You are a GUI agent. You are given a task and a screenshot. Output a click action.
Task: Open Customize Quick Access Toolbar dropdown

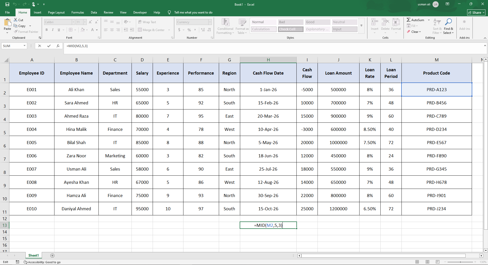click(44, 4)
